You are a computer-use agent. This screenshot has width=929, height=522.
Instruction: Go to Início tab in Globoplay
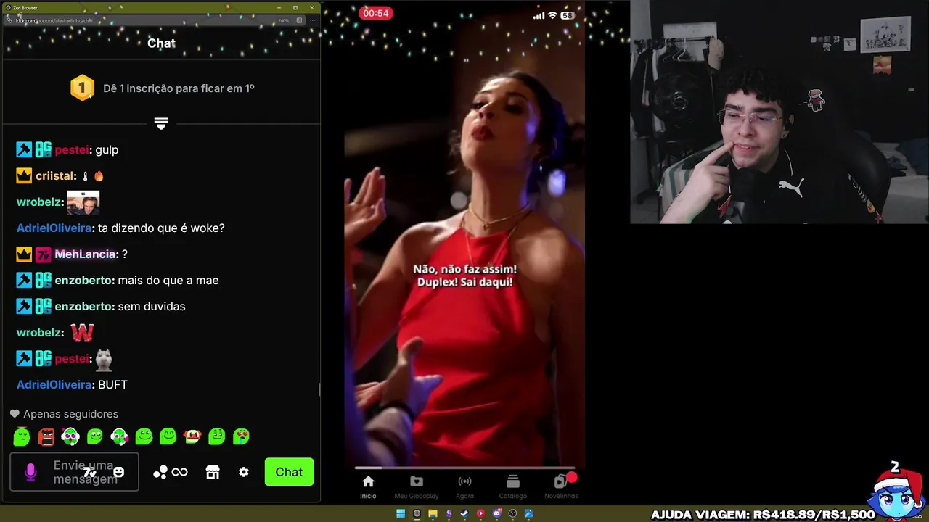click(368, 486)
